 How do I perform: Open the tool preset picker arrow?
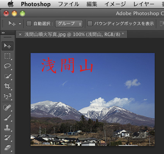[x=20, y=24]
